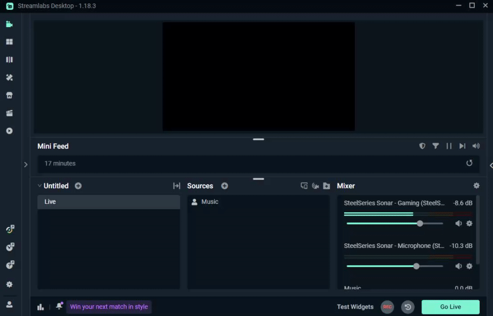Start recording with REC button
493x316 pixels.
387,307
